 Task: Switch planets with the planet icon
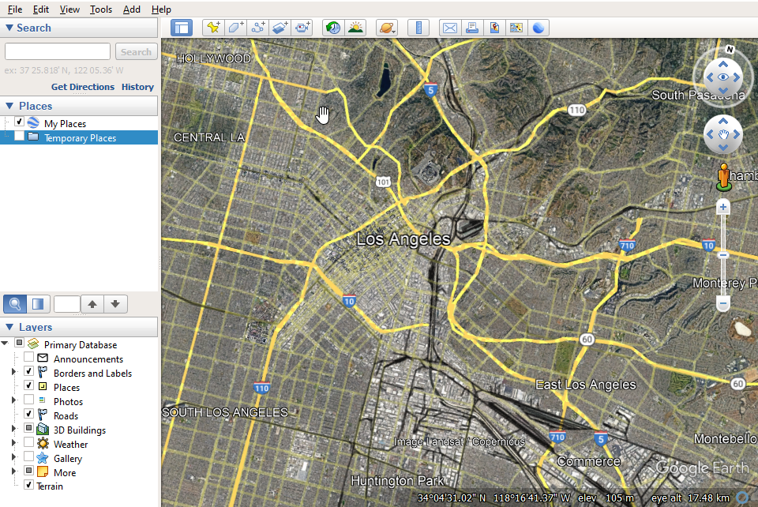tap(387, 28)
